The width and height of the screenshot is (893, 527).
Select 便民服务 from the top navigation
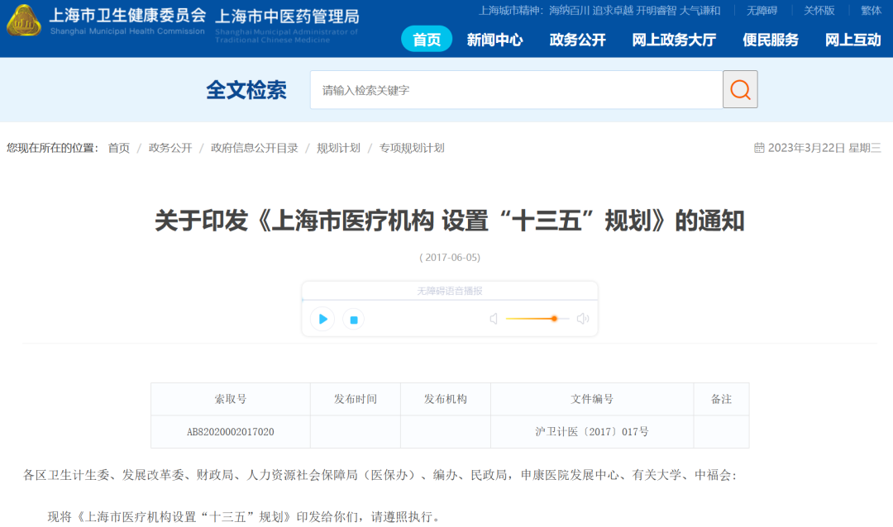click(x=771, y=40)
